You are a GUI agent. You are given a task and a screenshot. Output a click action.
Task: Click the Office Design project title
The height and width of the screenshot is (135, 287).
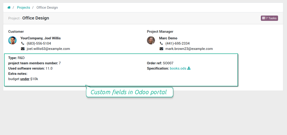(36, 18)
